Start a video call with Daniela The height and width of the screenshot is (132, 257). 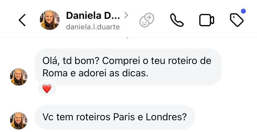click(206, 20)
